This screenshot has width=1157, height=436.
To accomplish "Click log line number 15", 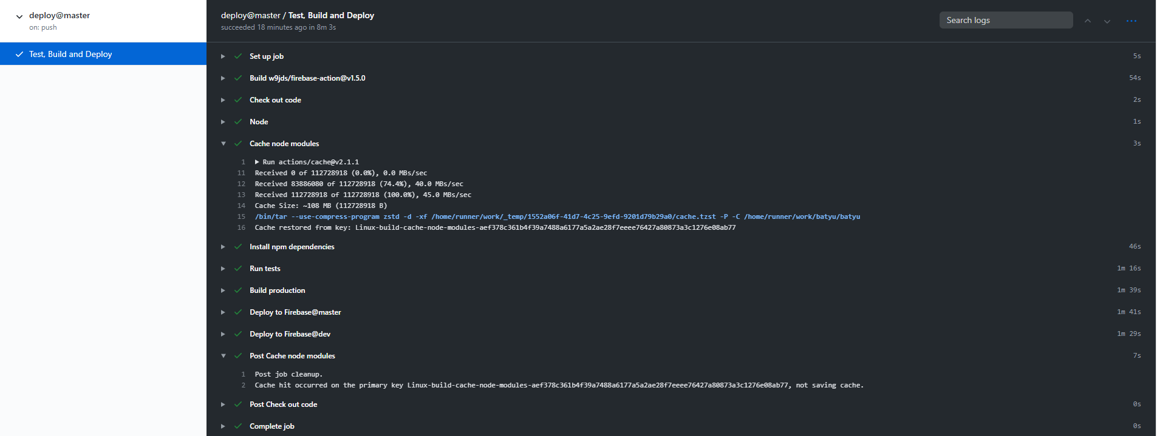I will tap(241, 216).
